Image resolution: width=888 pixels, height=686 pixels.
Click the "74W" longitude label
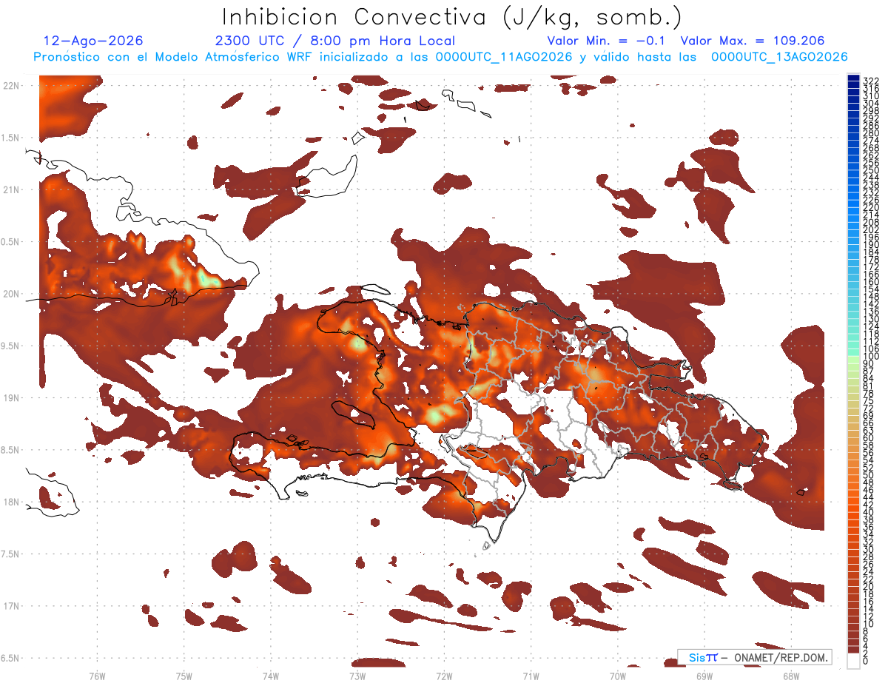point(270,675)
